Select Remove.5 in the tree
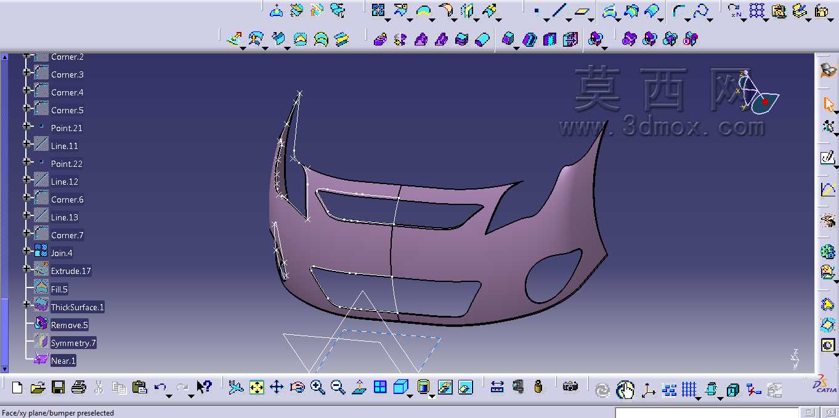 [70, 324]
